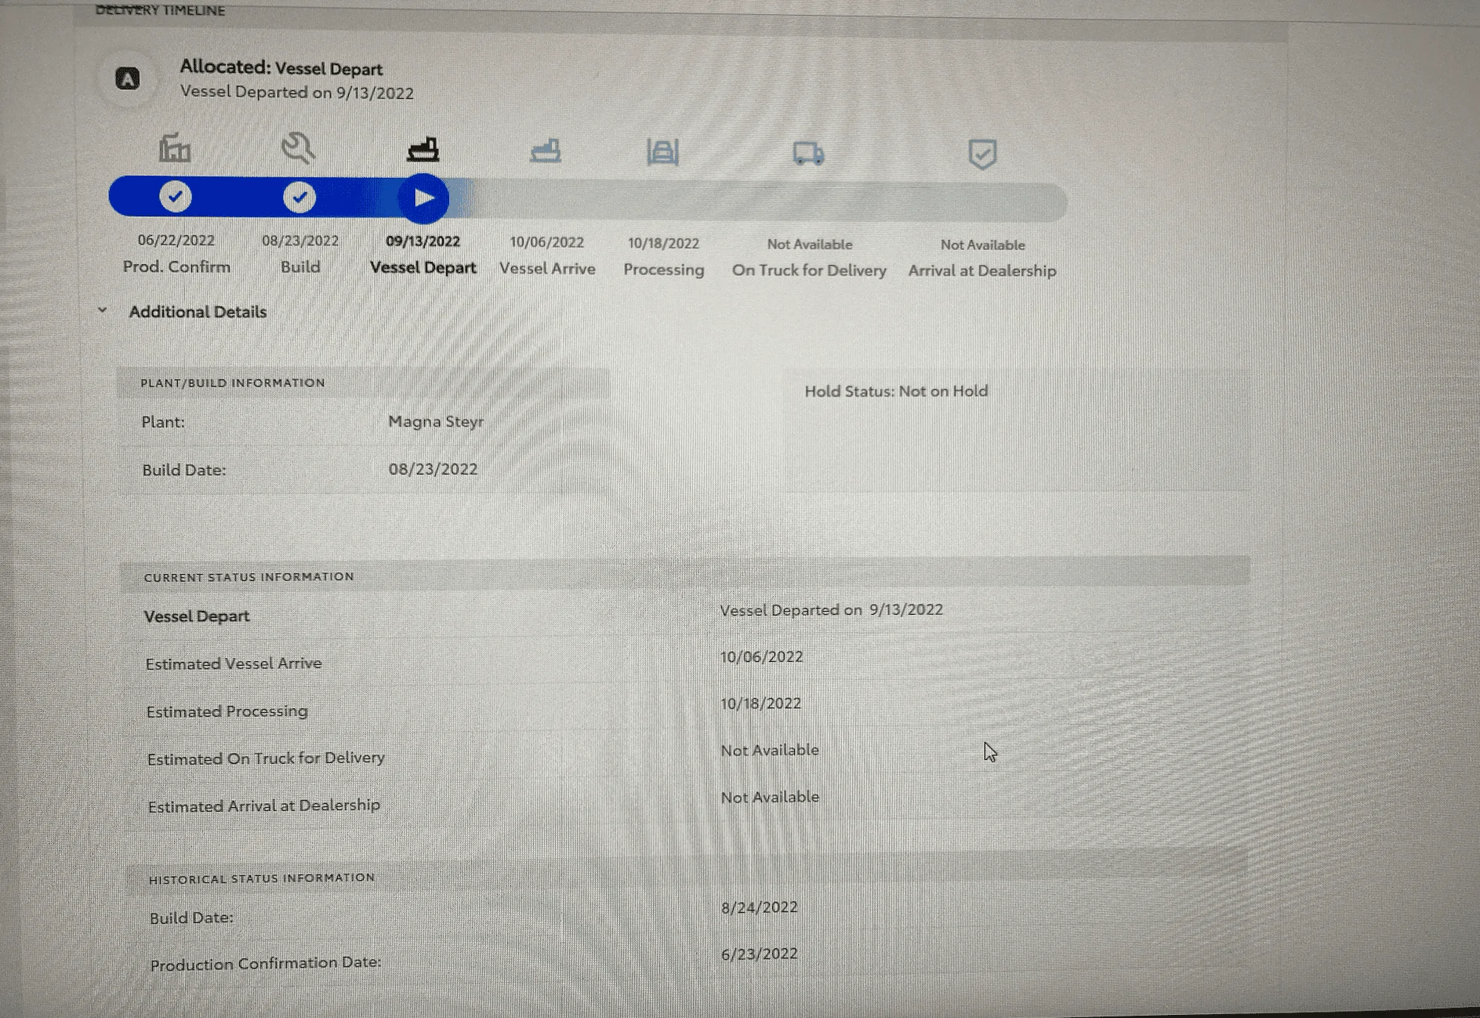
Task: Click the Allocated 'A' status badge icon
Action: (x=127, y=78)
